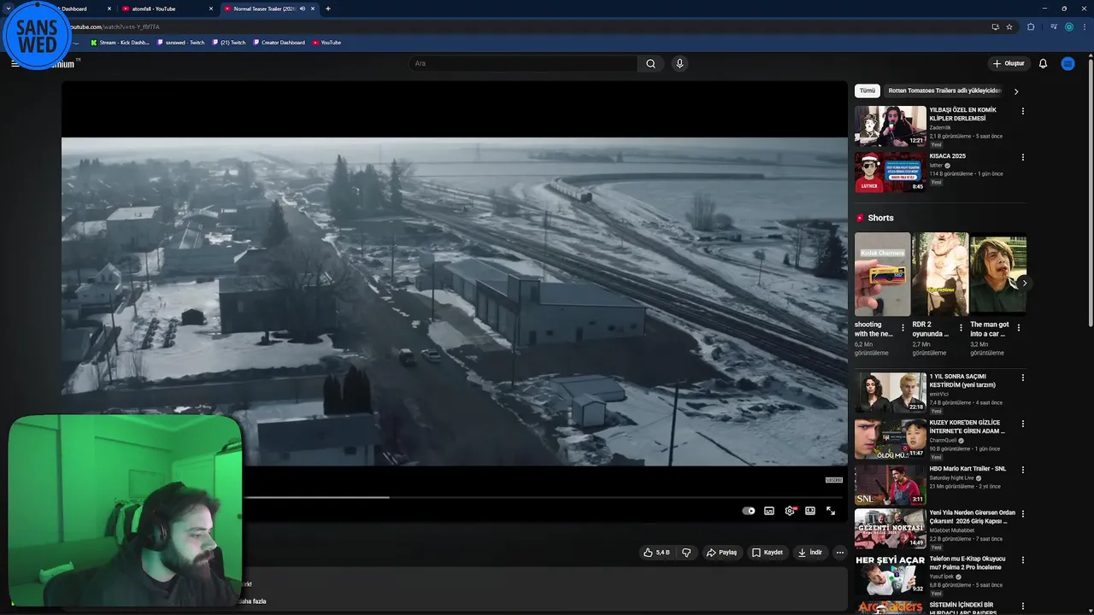Expand the tab search dropdown arrow
Image resolution: width=1094 pixels, height=615 pixels.
click(7, 9)
